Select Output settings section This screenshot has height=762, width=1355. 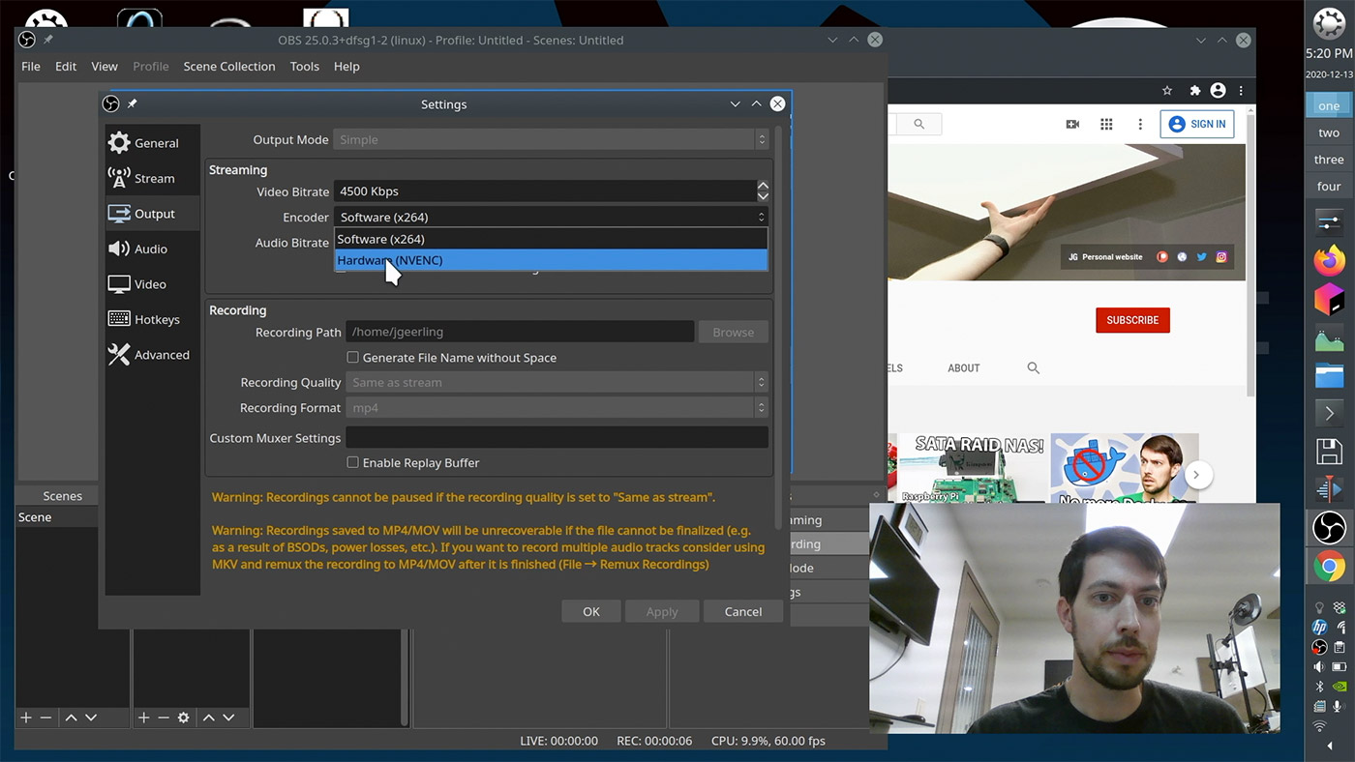[x=152, y=214]
